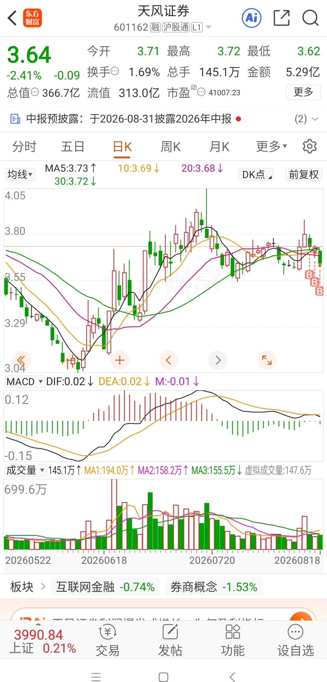Tap the 天风证券 stock title
The width and height of the screenshot is (327, 682).
click(163, 11)
